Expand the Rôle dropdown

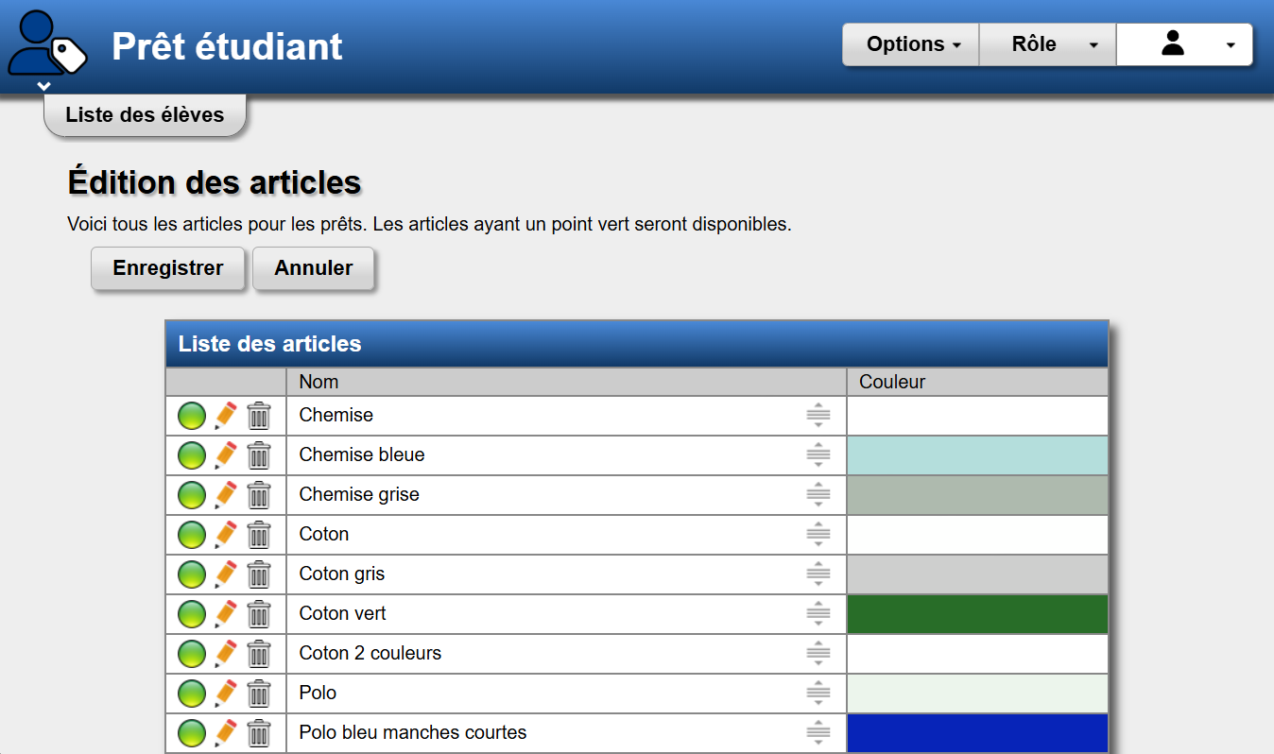(1047, 44)
